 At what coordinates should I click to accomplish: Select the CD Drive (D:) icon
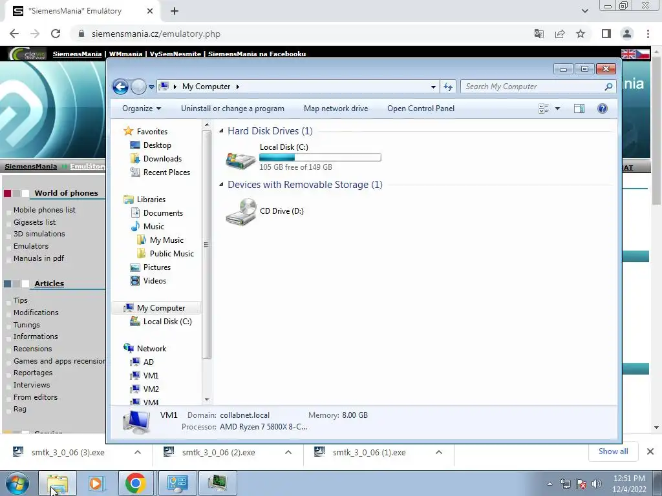click(x=241, y=212)
